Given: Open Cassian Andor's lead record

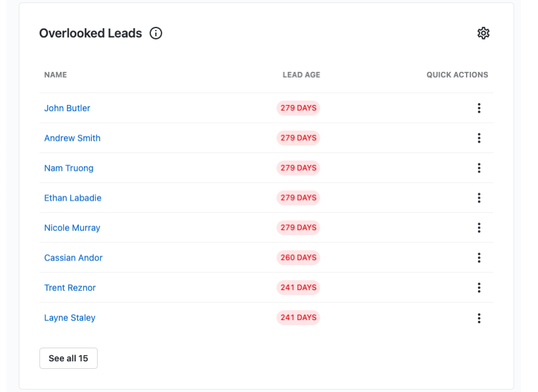Looking at the screenshot, I should tap(73, 258).
